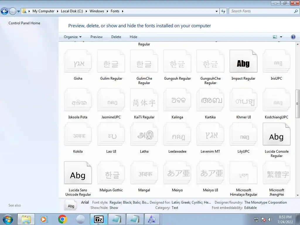The image size is (300, 225).
Task: Go back using the Back arrow
Action: (x=5, y=11)
